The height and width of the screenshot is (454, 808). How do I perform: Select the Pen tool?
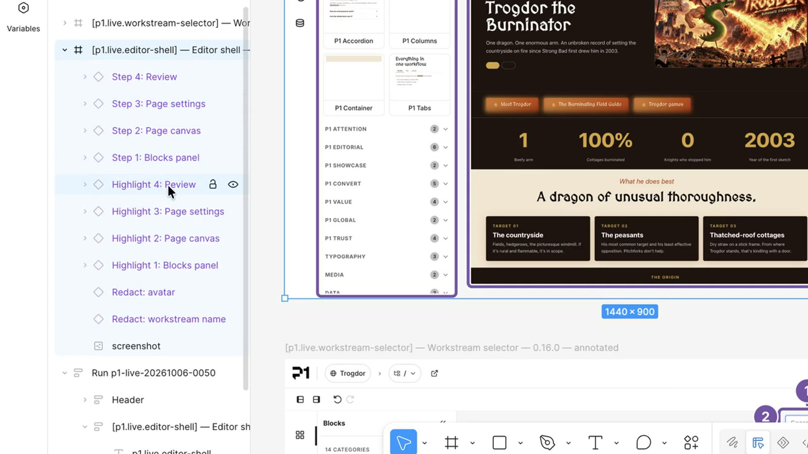pyautogui.click(x=547, y=443)
